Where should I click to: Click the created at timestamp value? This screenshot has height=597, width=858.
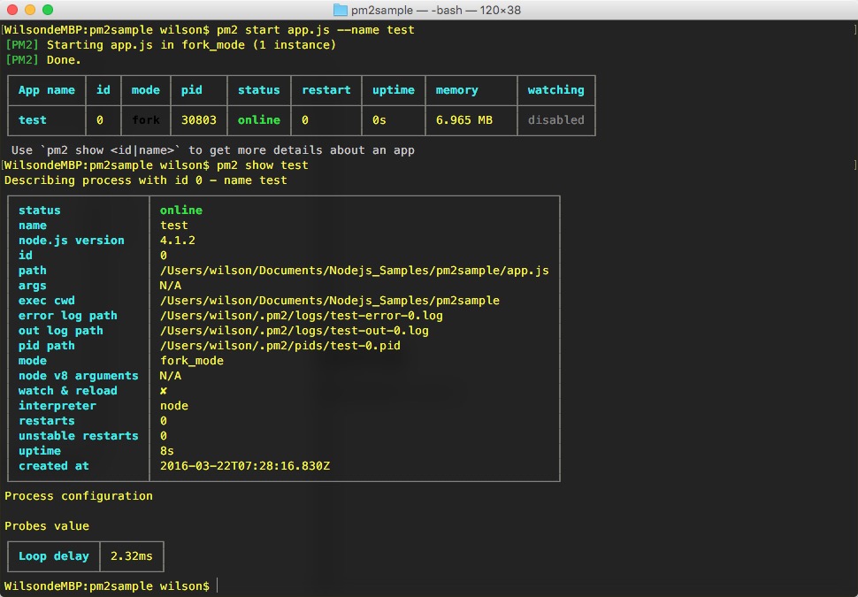click(244, 466)
